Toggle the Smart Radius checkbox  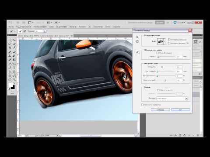[157, 53]
